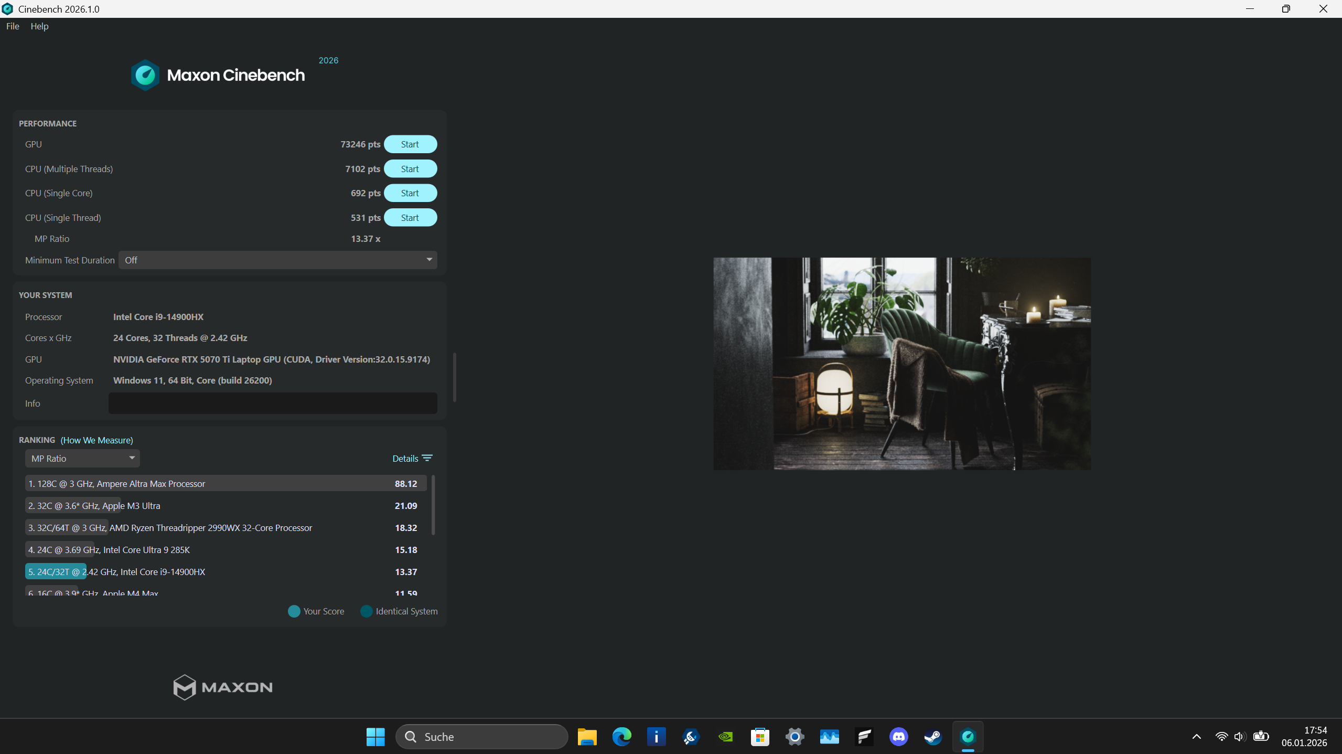Launch Discord from the taskbar
Screen dimensions: 1342x754
pyautogui.click(x=898, y=736)
